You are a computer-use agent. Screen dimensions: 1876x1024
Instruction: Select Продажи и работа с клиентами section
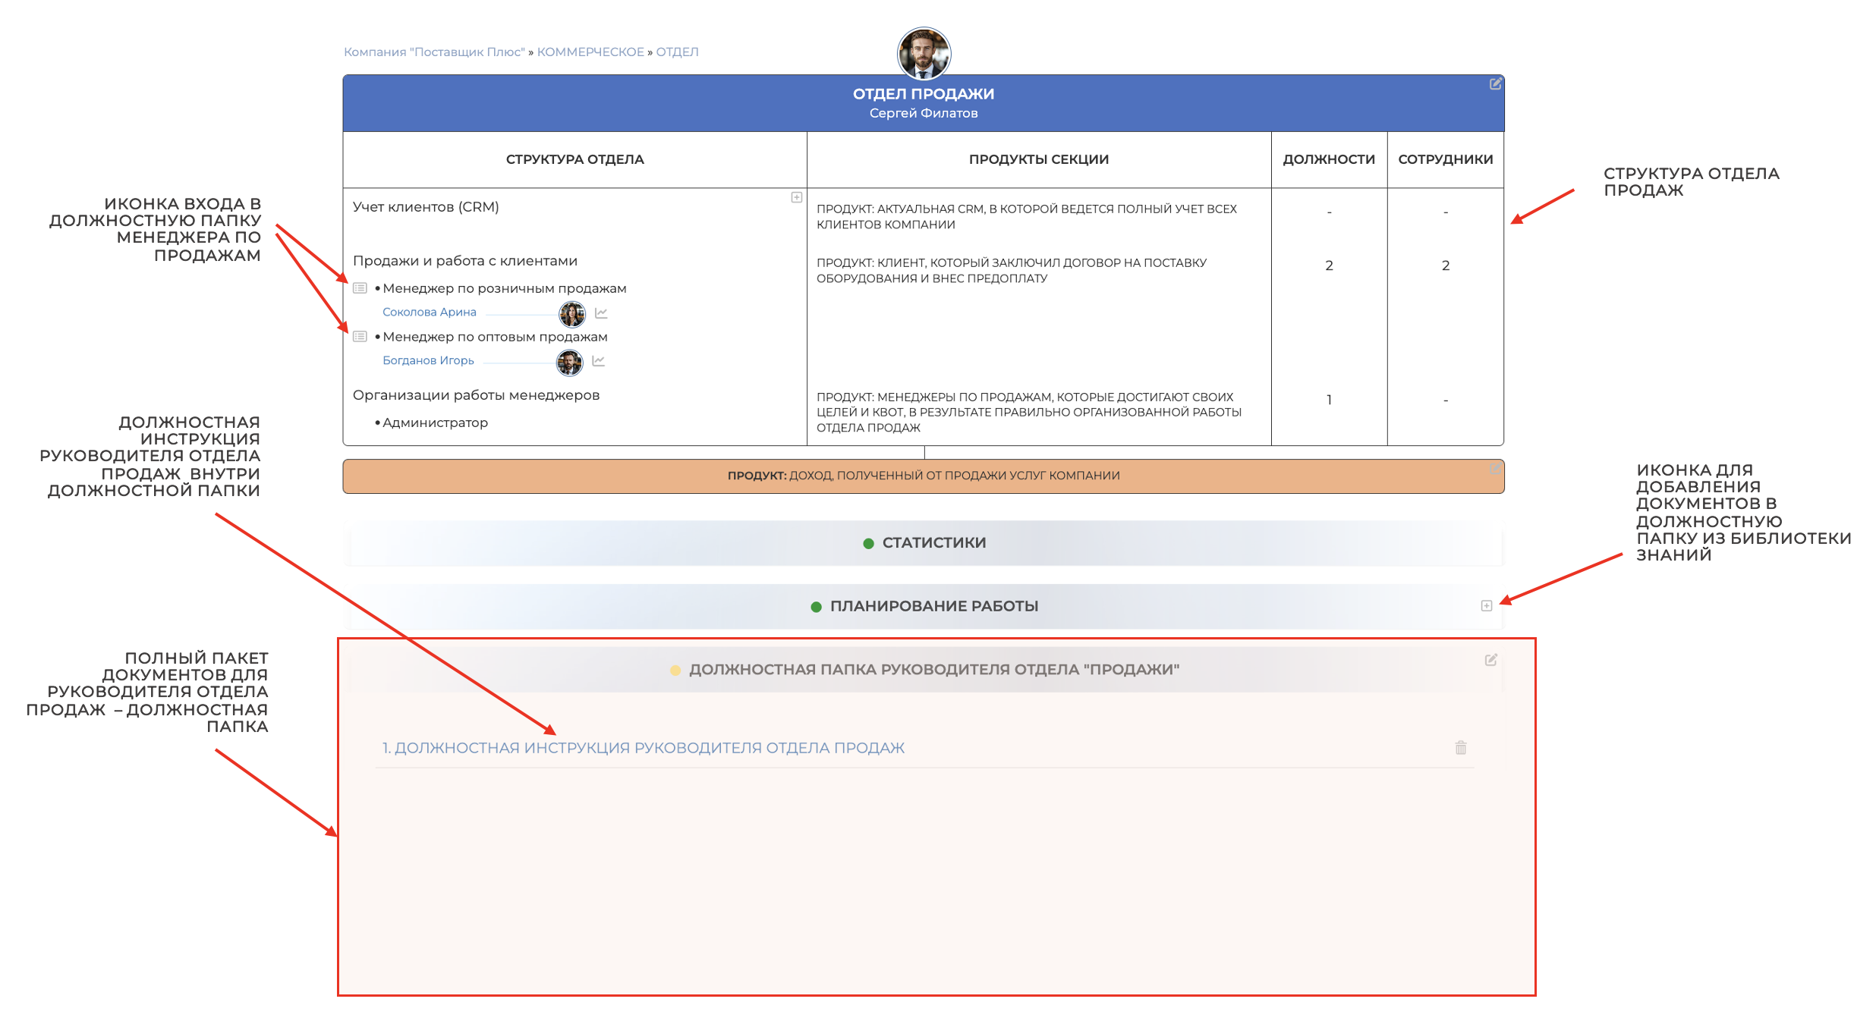pyautogui.click(x=465, y=261)
